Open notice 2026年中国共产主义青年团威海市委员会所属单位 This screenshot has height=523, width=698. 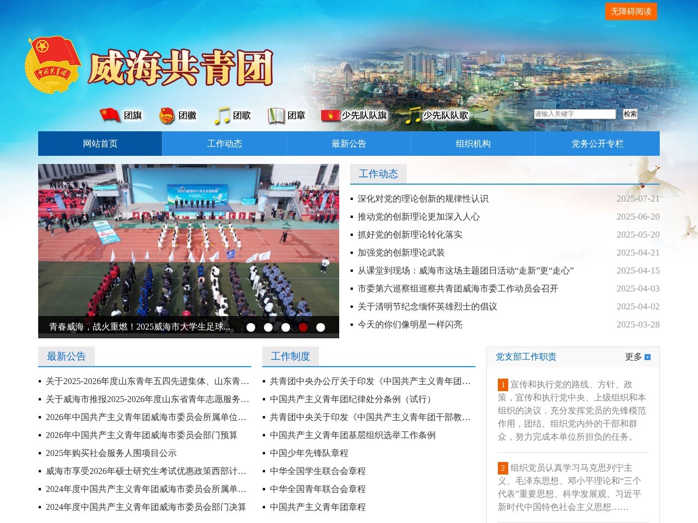point(146,417)
